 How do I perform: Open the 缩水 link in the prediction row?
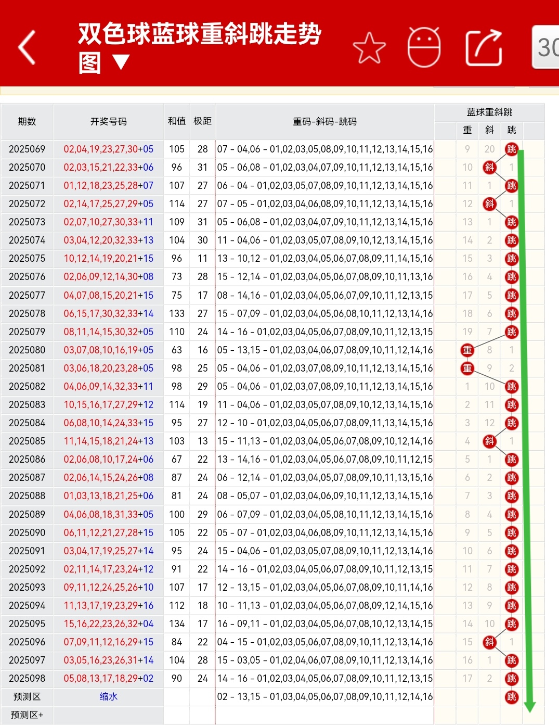pos(108,696)
